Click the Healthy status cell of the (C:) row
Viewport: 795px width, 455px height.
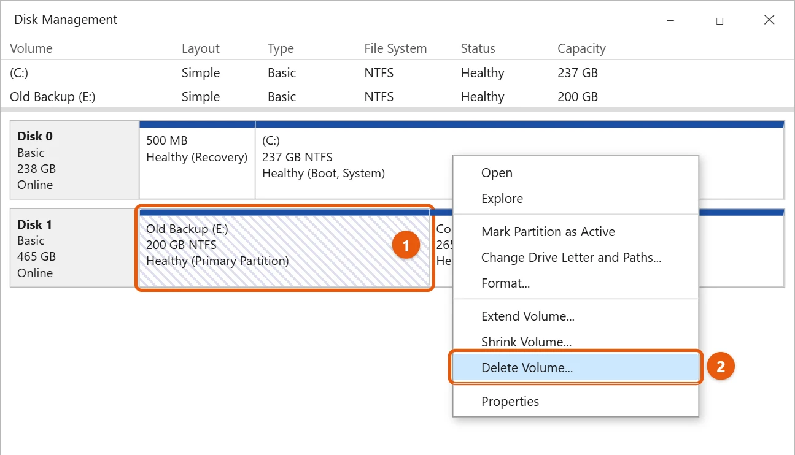point(483,73)
